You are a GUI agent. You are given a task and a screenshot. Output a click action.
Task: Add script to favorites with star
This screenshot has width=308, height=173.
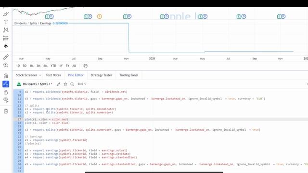click(65, 84)
